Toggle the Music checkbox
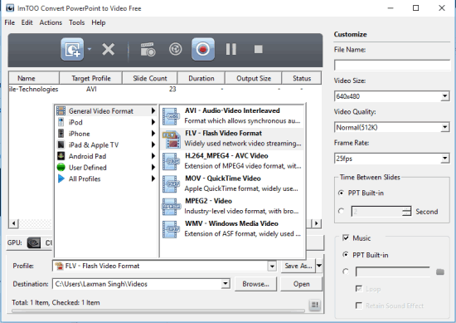 (346, 238)
